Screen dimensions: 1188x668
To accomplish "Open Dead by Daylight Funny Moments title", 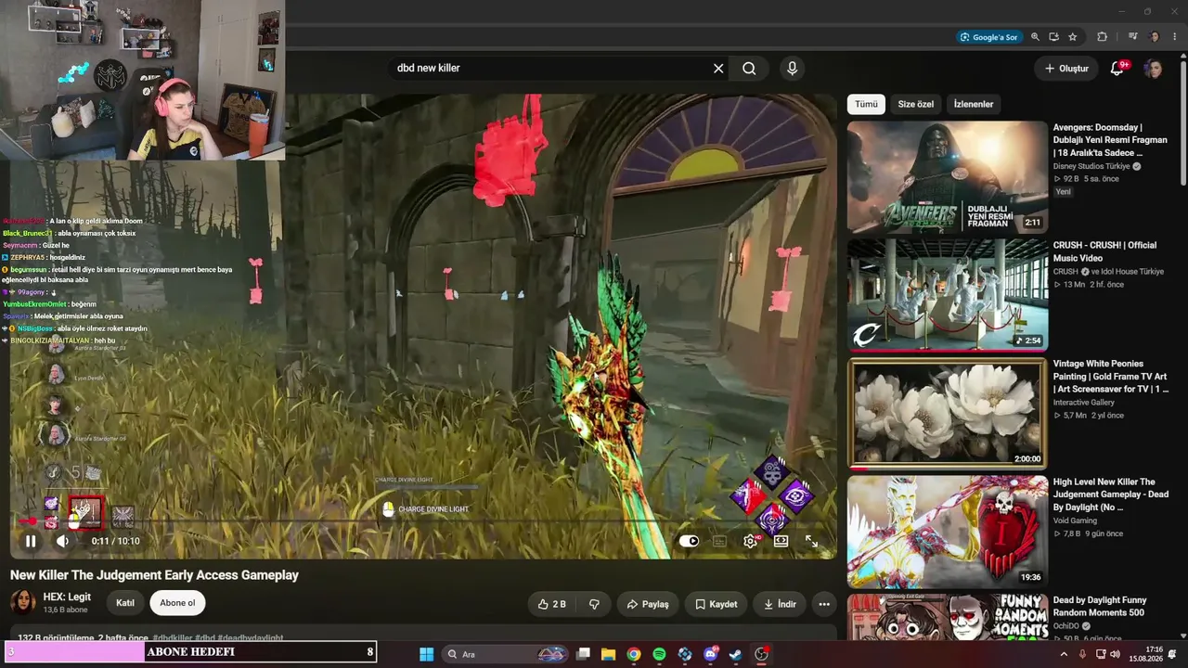I will [1100, 606].
